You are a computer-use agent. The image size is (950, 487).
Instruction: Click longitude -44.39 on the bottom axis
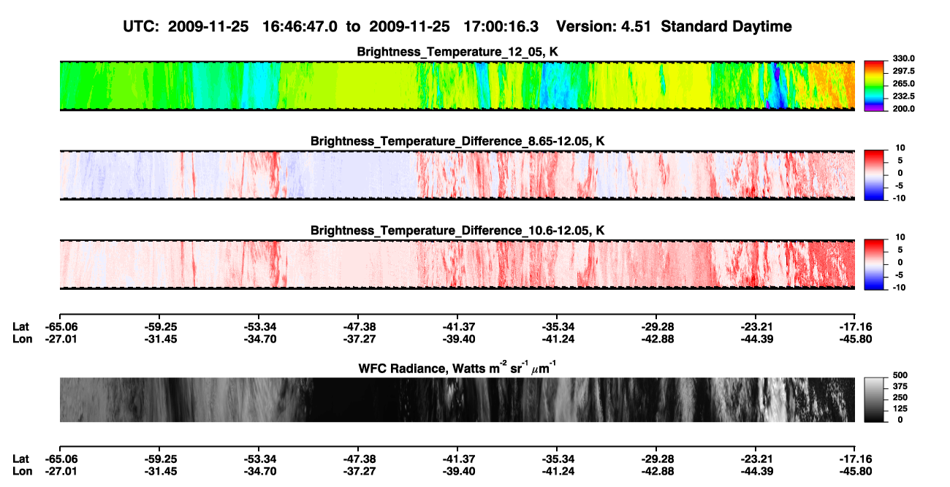756,472
